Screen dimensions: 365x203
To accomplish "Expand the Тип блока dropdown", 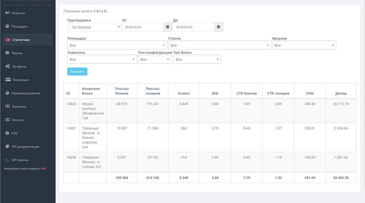I will coord(197,60).
